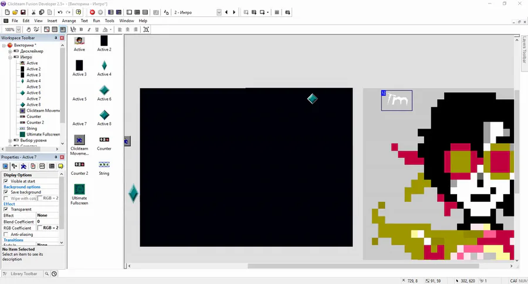This screenshot has width=528, height=284.
Task: Enable Anti-aliasing checkbox
Action: coord(6,234)
